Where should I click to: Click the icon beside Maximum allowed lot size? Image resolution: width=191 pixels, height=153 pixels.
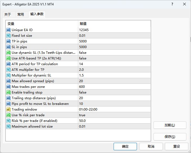(x=8, y=127)
